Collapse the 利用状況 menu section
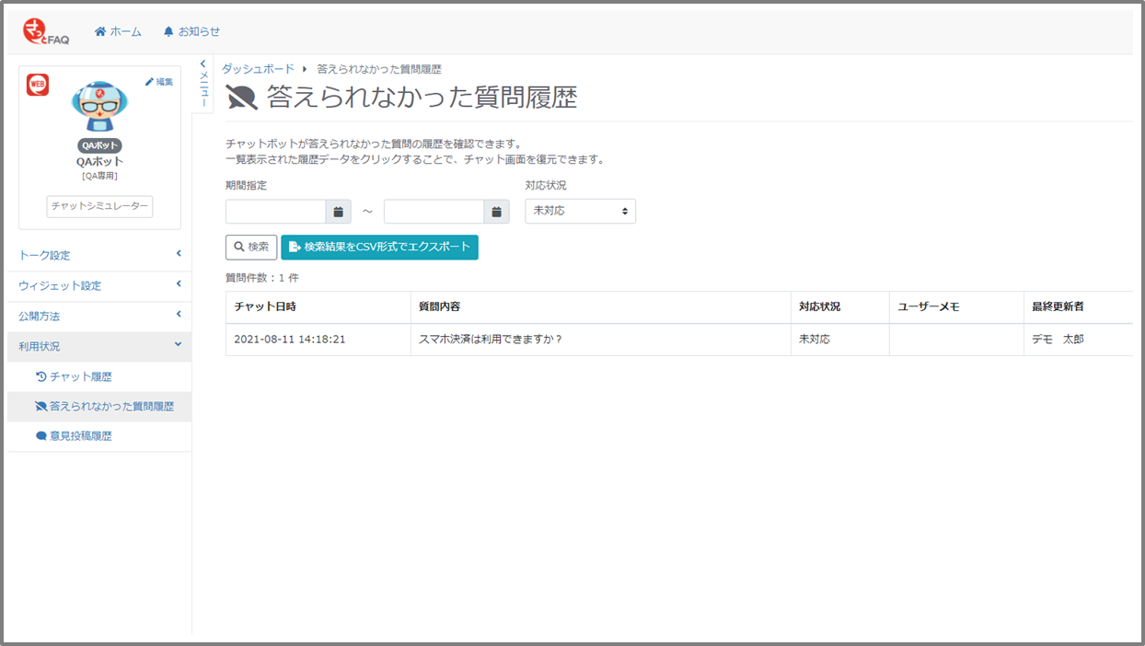Screen dimensions: 1145x646 (99, 346)
